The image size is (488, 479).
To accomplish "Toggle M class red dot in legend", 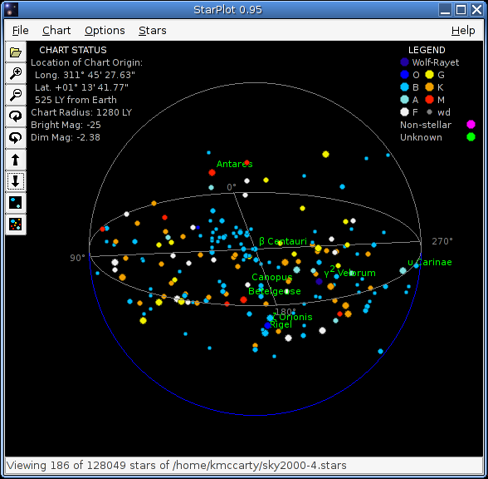I will tap(430, 100).
